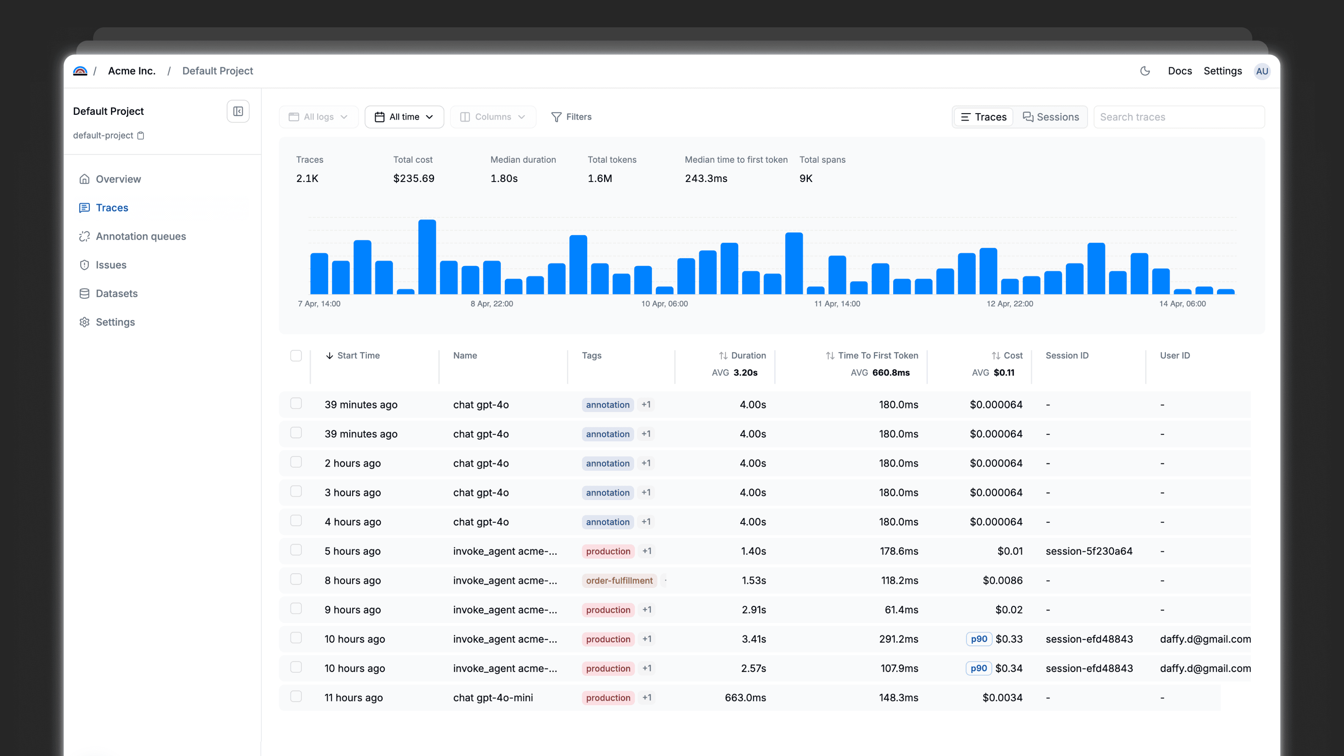Sort by Cost column arrows icon
The width and height of the screenshot is (1344, 756).
point(995,356)
